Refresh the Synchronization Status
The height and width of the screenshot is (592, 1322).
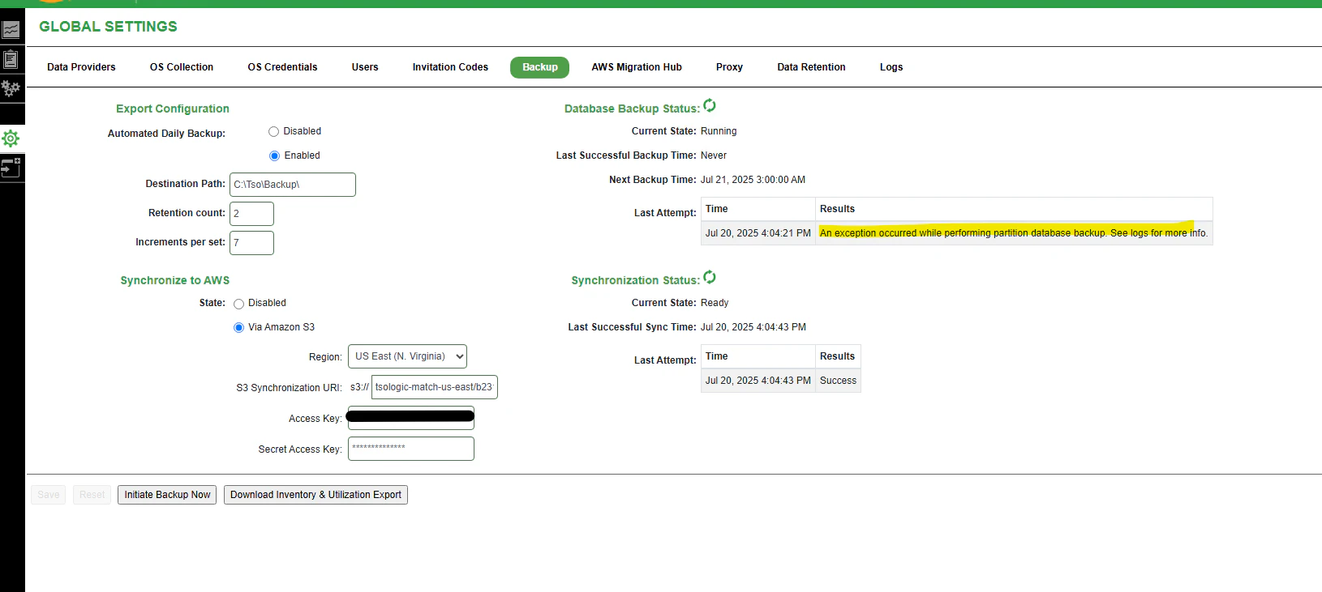710,277
